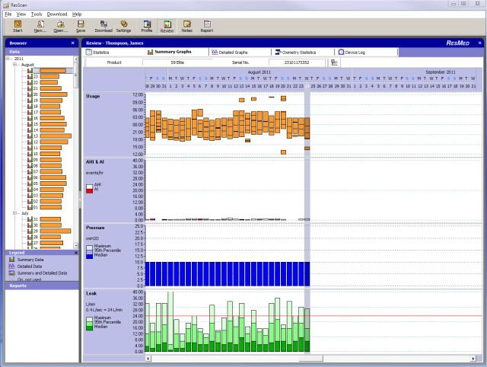Image resolution: width=487 pixels, height=367 pixels.
Task: Click the Usage graph label
Action: (x=93, y=97)
